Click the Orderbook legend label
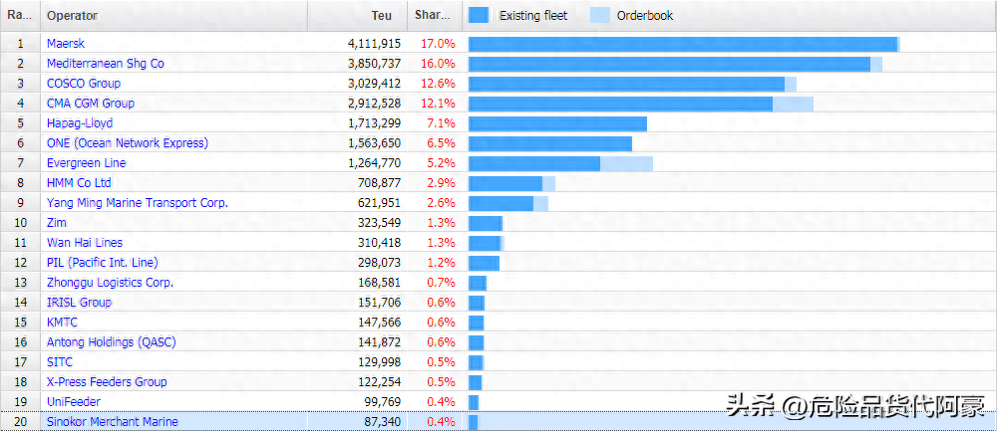Image resolution: width=998 pixels, height=431 pixels. tap(645, 15)
